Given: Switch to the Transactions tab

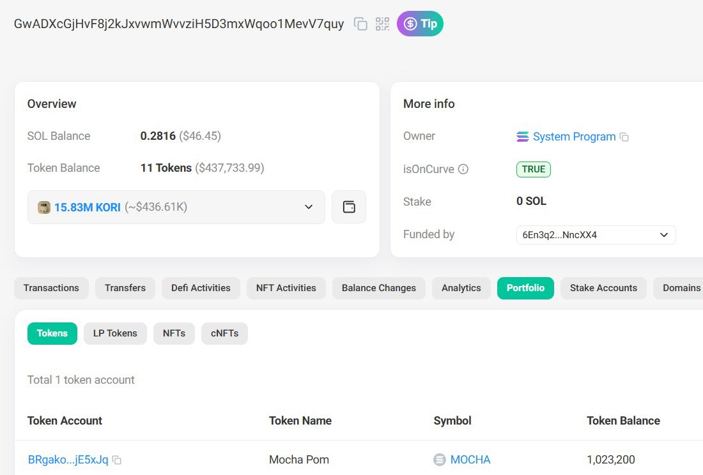Looking at the screenshot, I should coord(51,288).
